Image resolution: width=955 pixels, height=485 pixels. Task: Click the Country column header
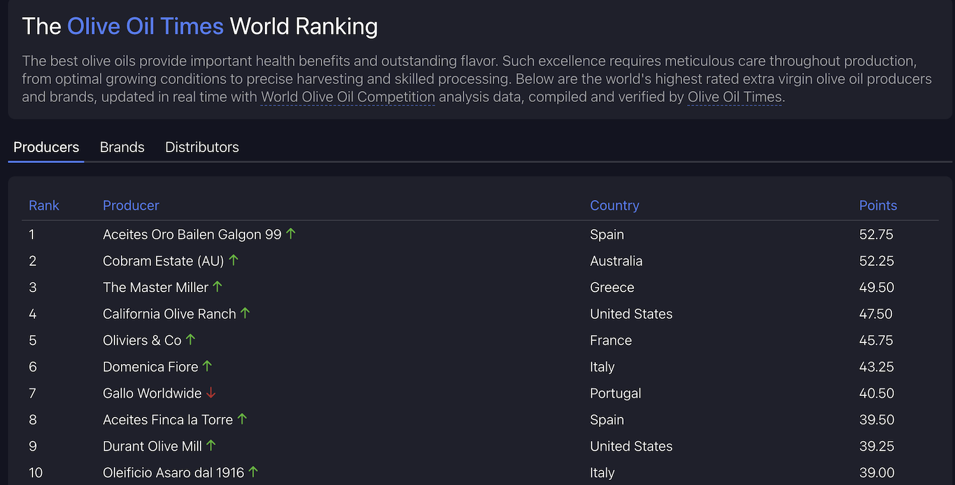point(614,206)
